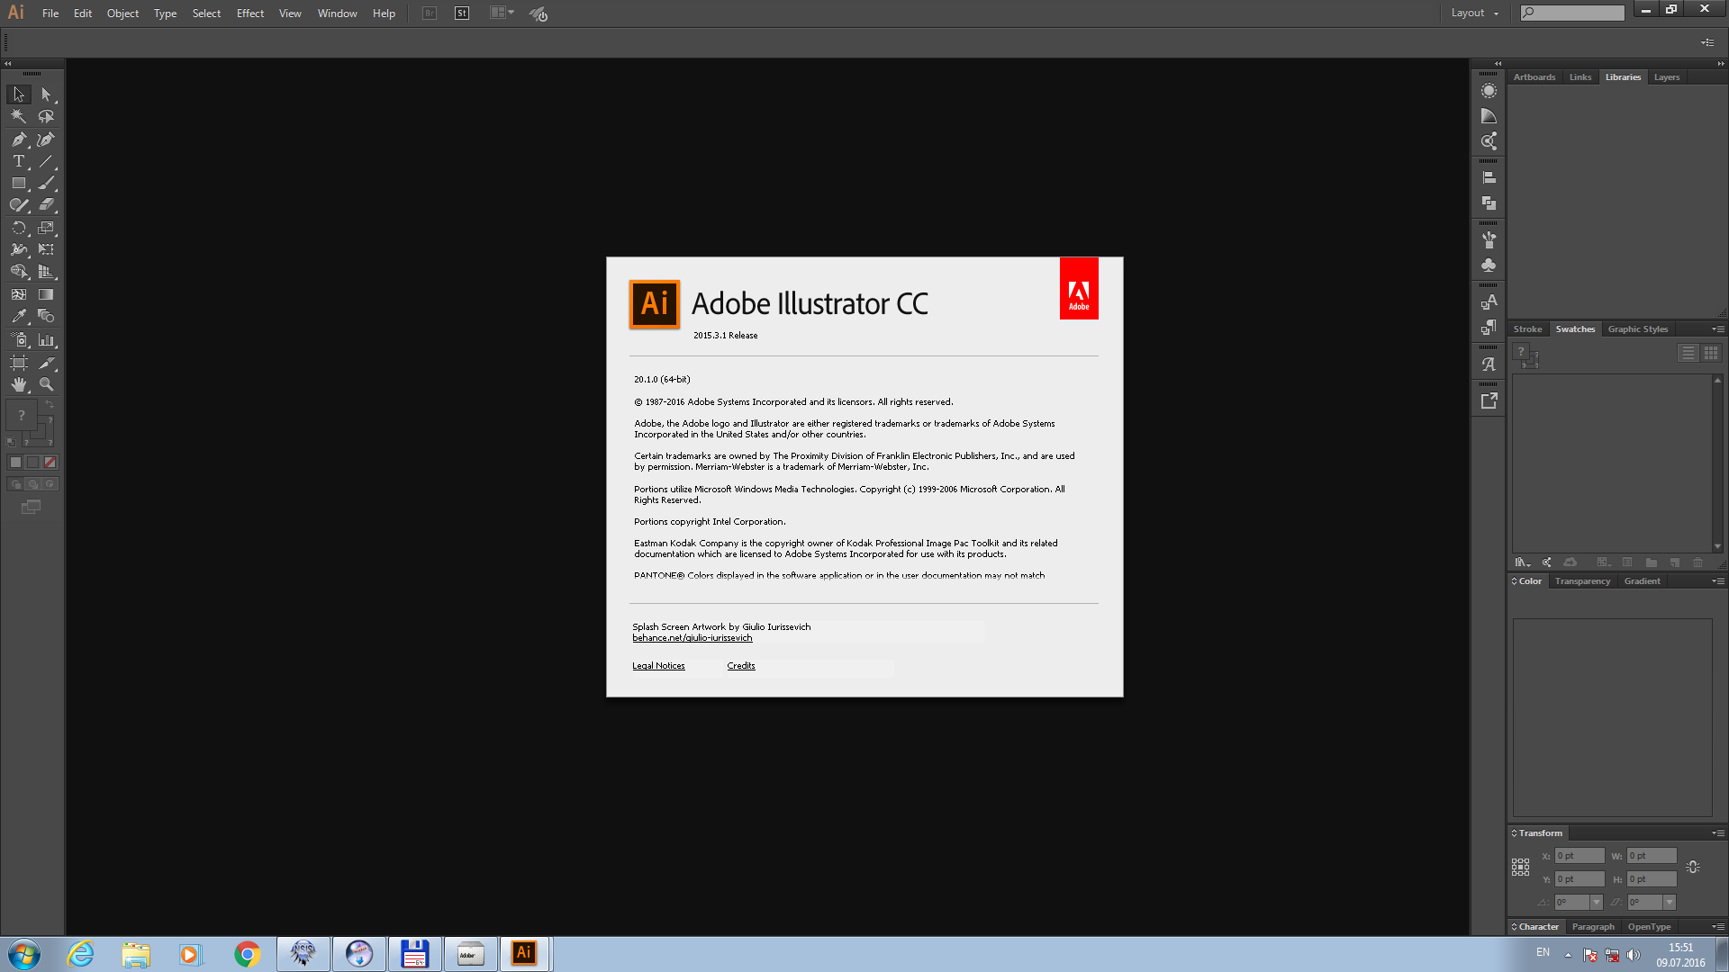Viewport: 1729px width, 972px height.
Task: Click the fill color swatch in toolbar
Action: tap(22, 416)
